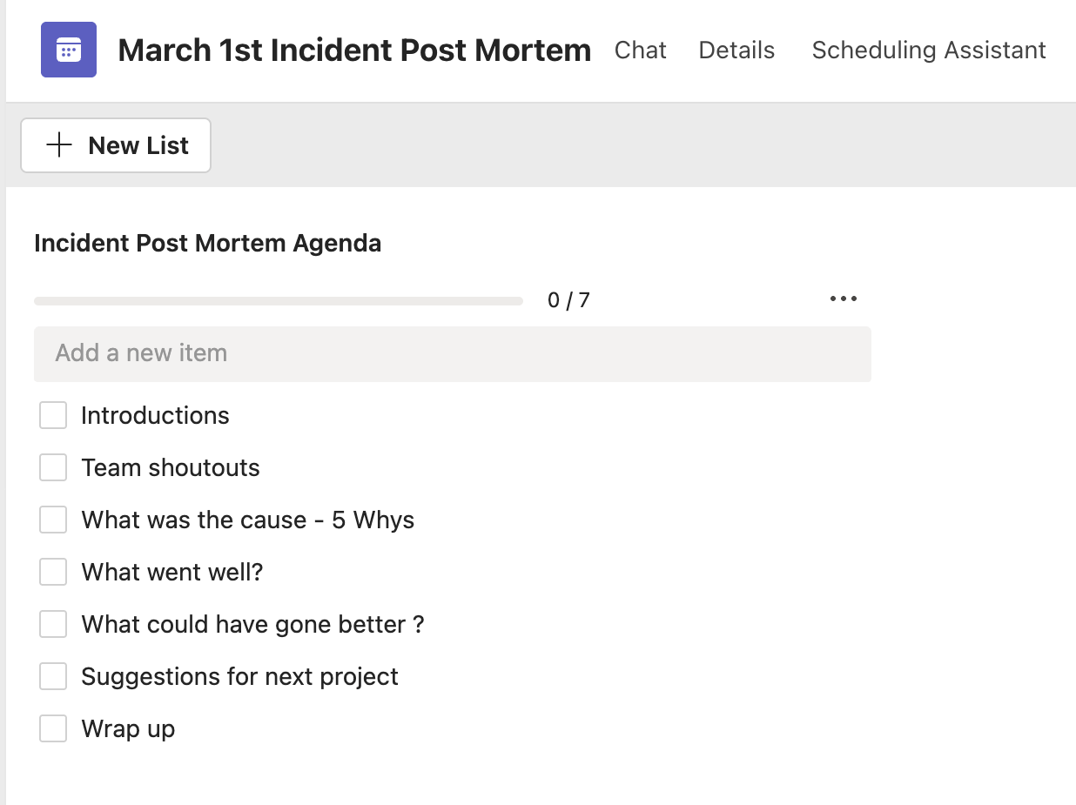Click the Add a new item field
The width and height of the screenshot is (1076, 805).
[x=453, y=353]
